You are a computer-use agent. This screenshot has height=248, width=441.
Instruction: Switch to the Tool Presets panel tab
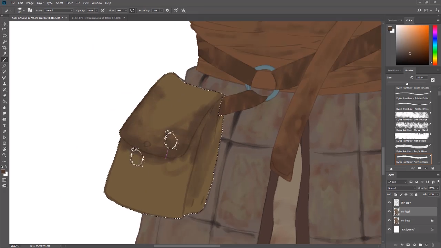[394, 70]
